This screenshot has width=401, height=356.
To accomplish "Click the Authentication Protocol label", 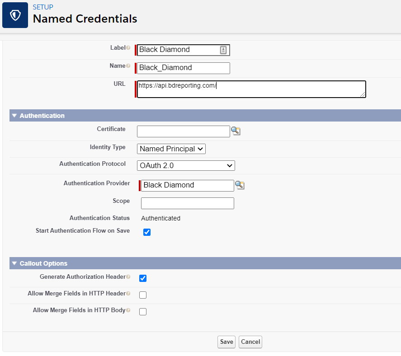I will tap(92, 164).
